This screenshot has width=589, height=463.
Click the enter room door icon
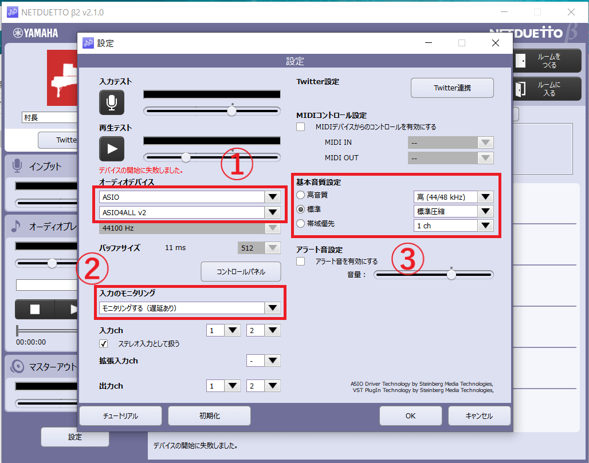520,89
